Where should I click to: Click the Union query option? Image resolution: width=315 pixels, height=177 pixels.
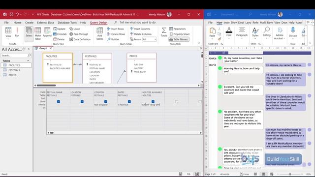point(75,29)
